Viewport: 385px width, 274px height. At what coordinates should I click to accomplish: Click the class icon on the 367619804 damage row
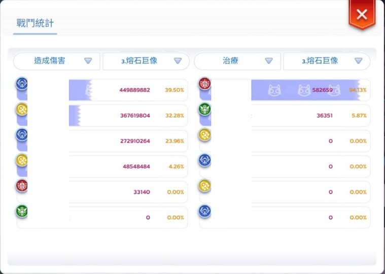tap(22, 109)
